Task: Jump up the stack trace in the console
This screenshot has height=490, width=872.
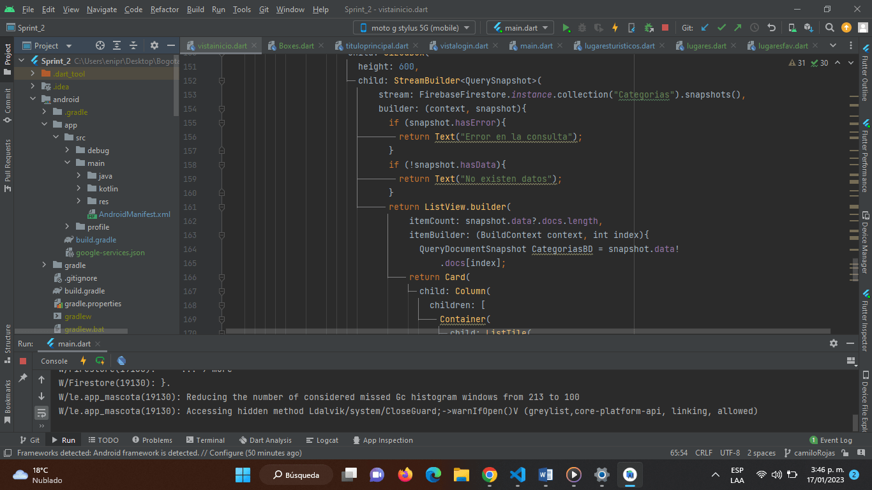Action: pyautogui.click(x=41, y=380)
